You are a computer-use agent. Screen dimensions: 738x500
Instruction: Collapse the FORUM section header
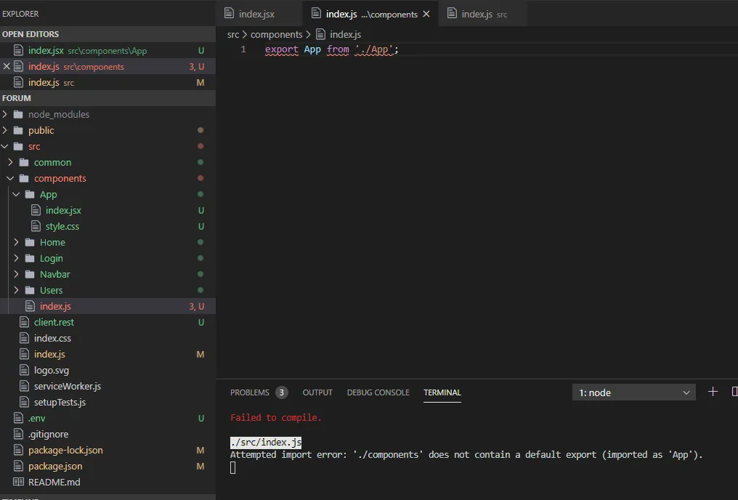[108, 98]
